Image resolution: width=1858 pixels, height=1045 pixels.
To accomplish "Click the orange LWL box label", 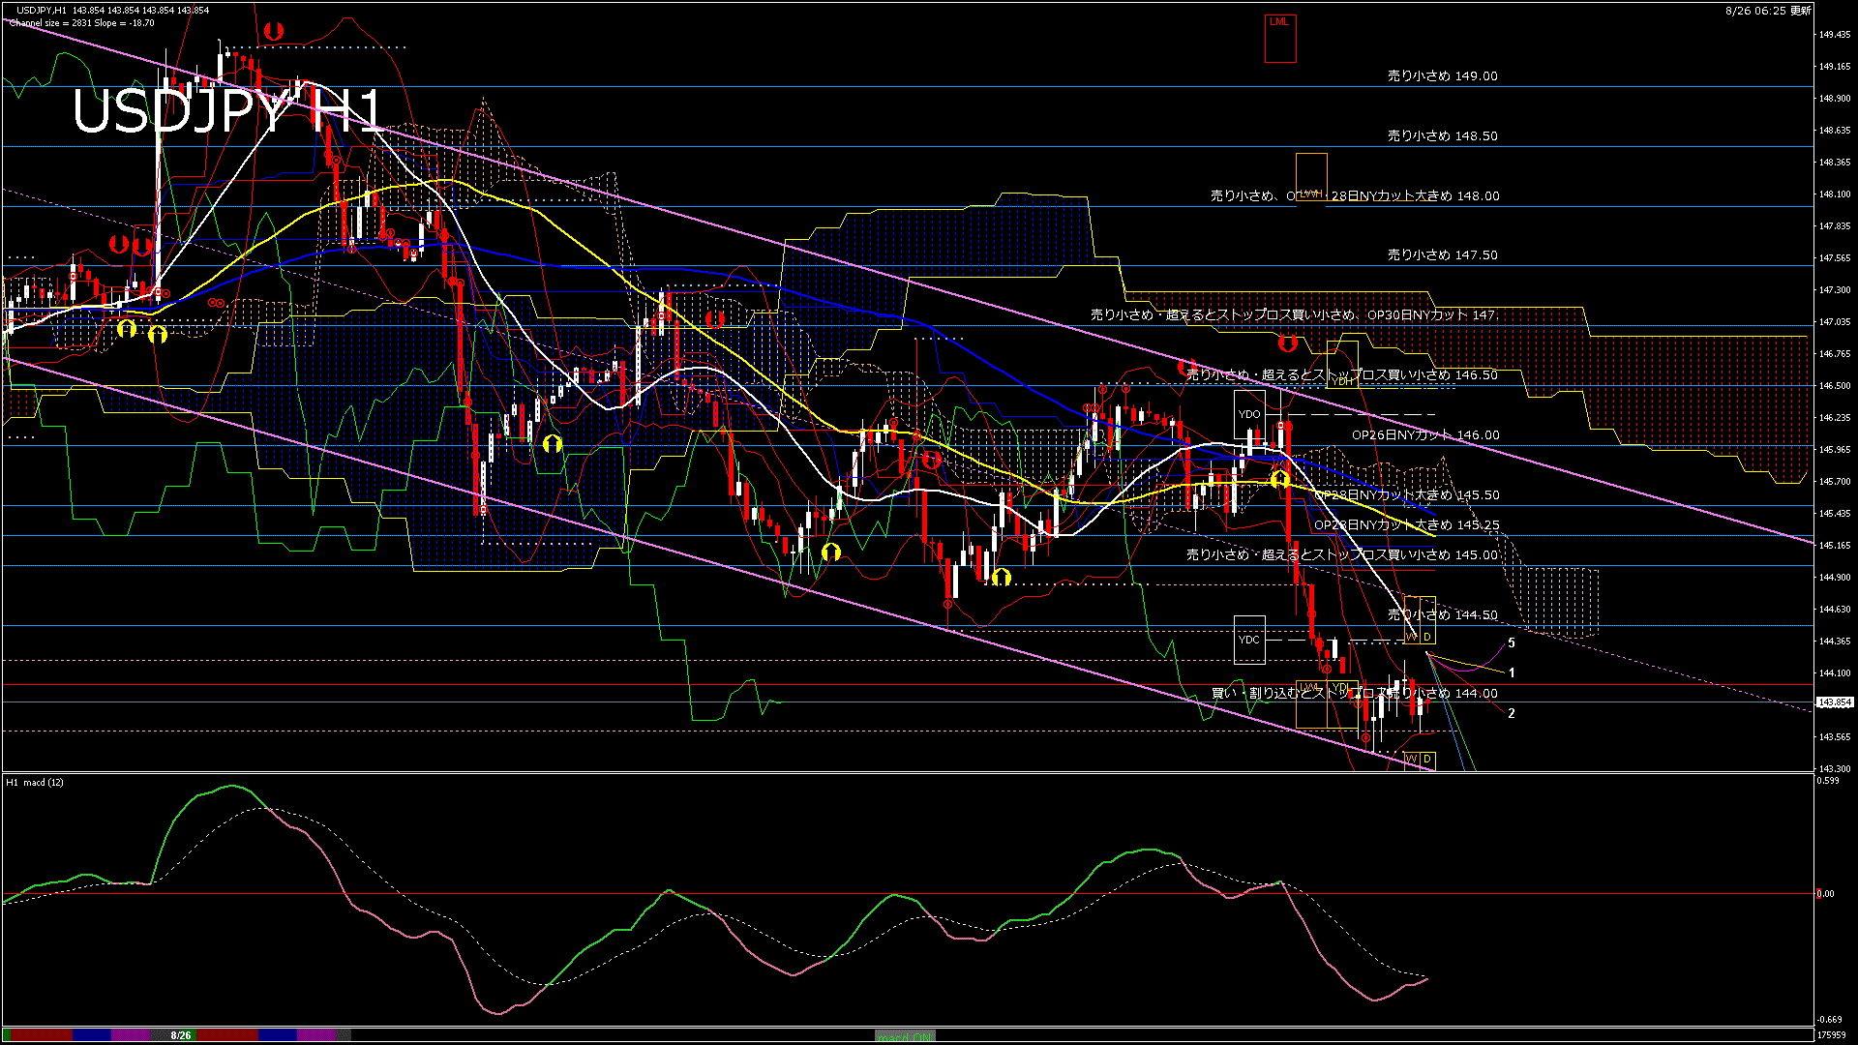I will click(1309, 688).
